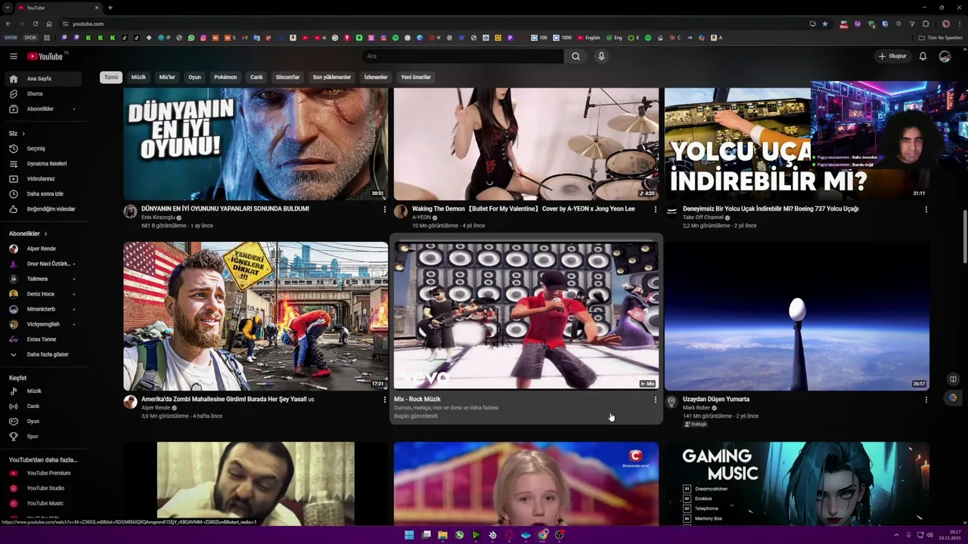Viewport: 968px width, 544px height.
Task: Open options menu for Waking The Demon video
Action: (x=655, y=209)
